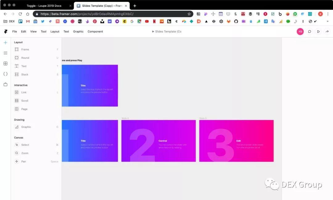Open the code braces panel
The width and height of the screenshot is (333, 200).
point(5,74)
